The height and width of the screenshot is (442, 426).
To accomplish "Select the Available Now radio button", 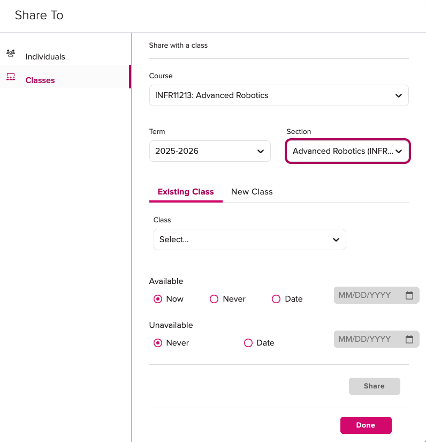I will pos(158,299).
